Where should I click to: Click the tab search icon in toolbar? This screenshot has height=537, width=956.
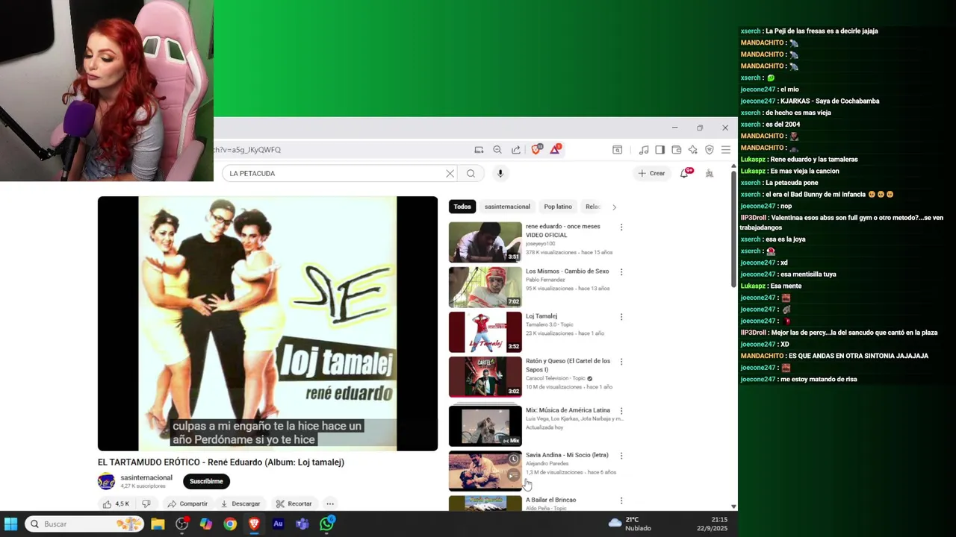click(x=618, y=150)
